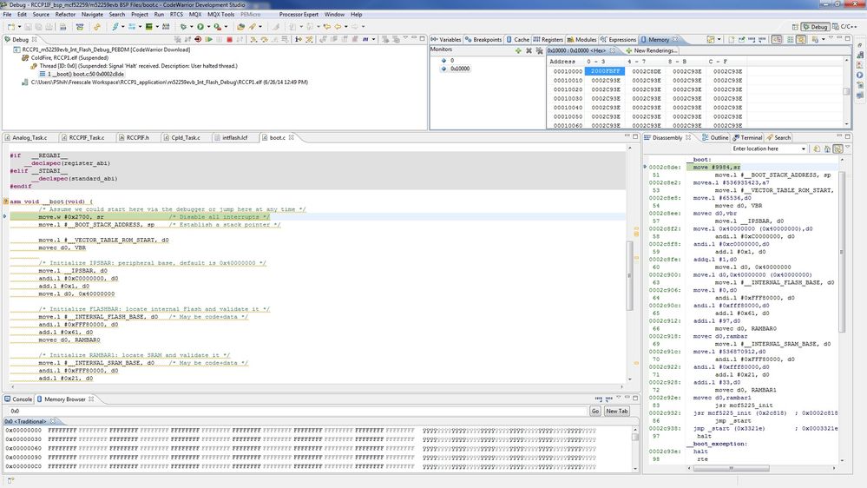Viewport: 867px width, 488px height.
Task: Click the Step Over icon in Debug toolbar
Action: (264, 39)
